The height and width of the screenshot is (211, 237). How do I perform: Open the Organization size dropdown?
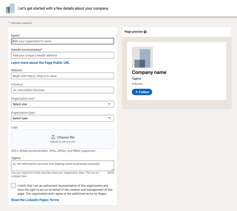pyautogui.click(x=62, y=104)
